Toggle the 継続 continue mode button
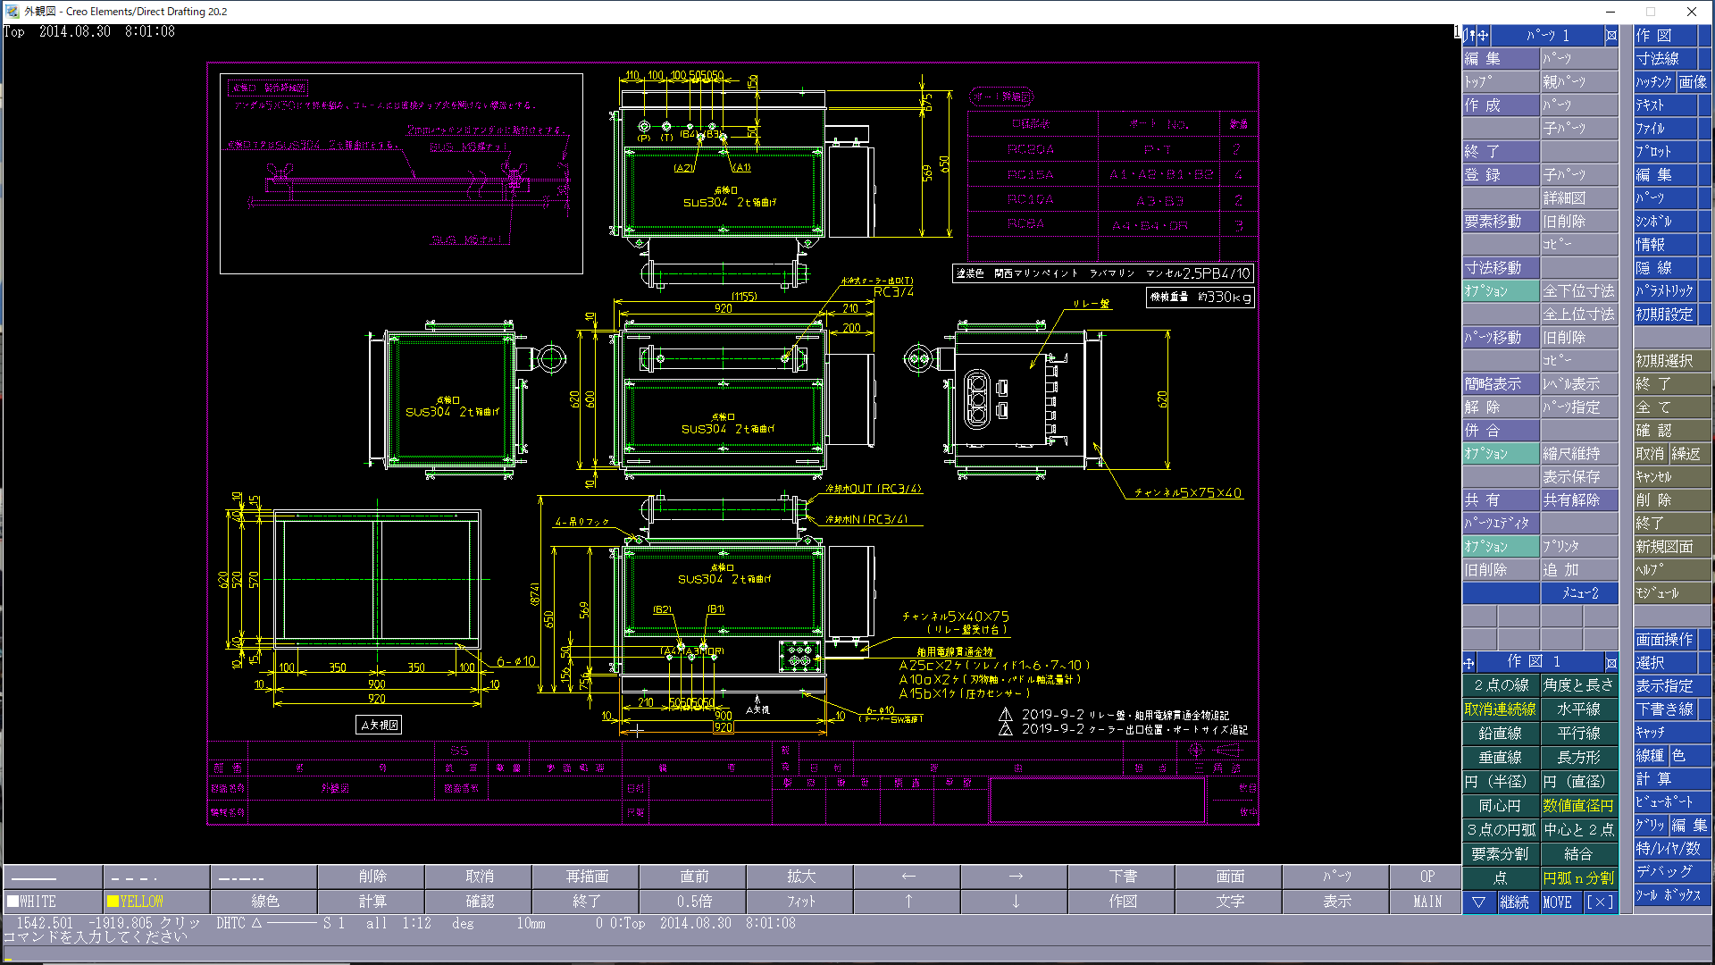This screenshot has height=965, width=1715. coord(1514,902)
